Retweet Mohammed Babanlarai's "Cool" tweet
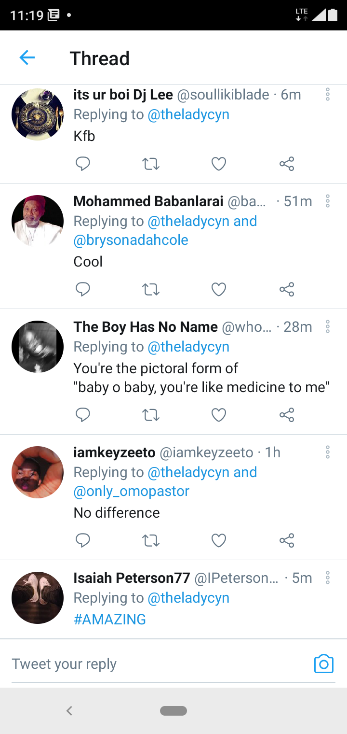The height and width of the screenshot is (734, 347). click(151, 290)
